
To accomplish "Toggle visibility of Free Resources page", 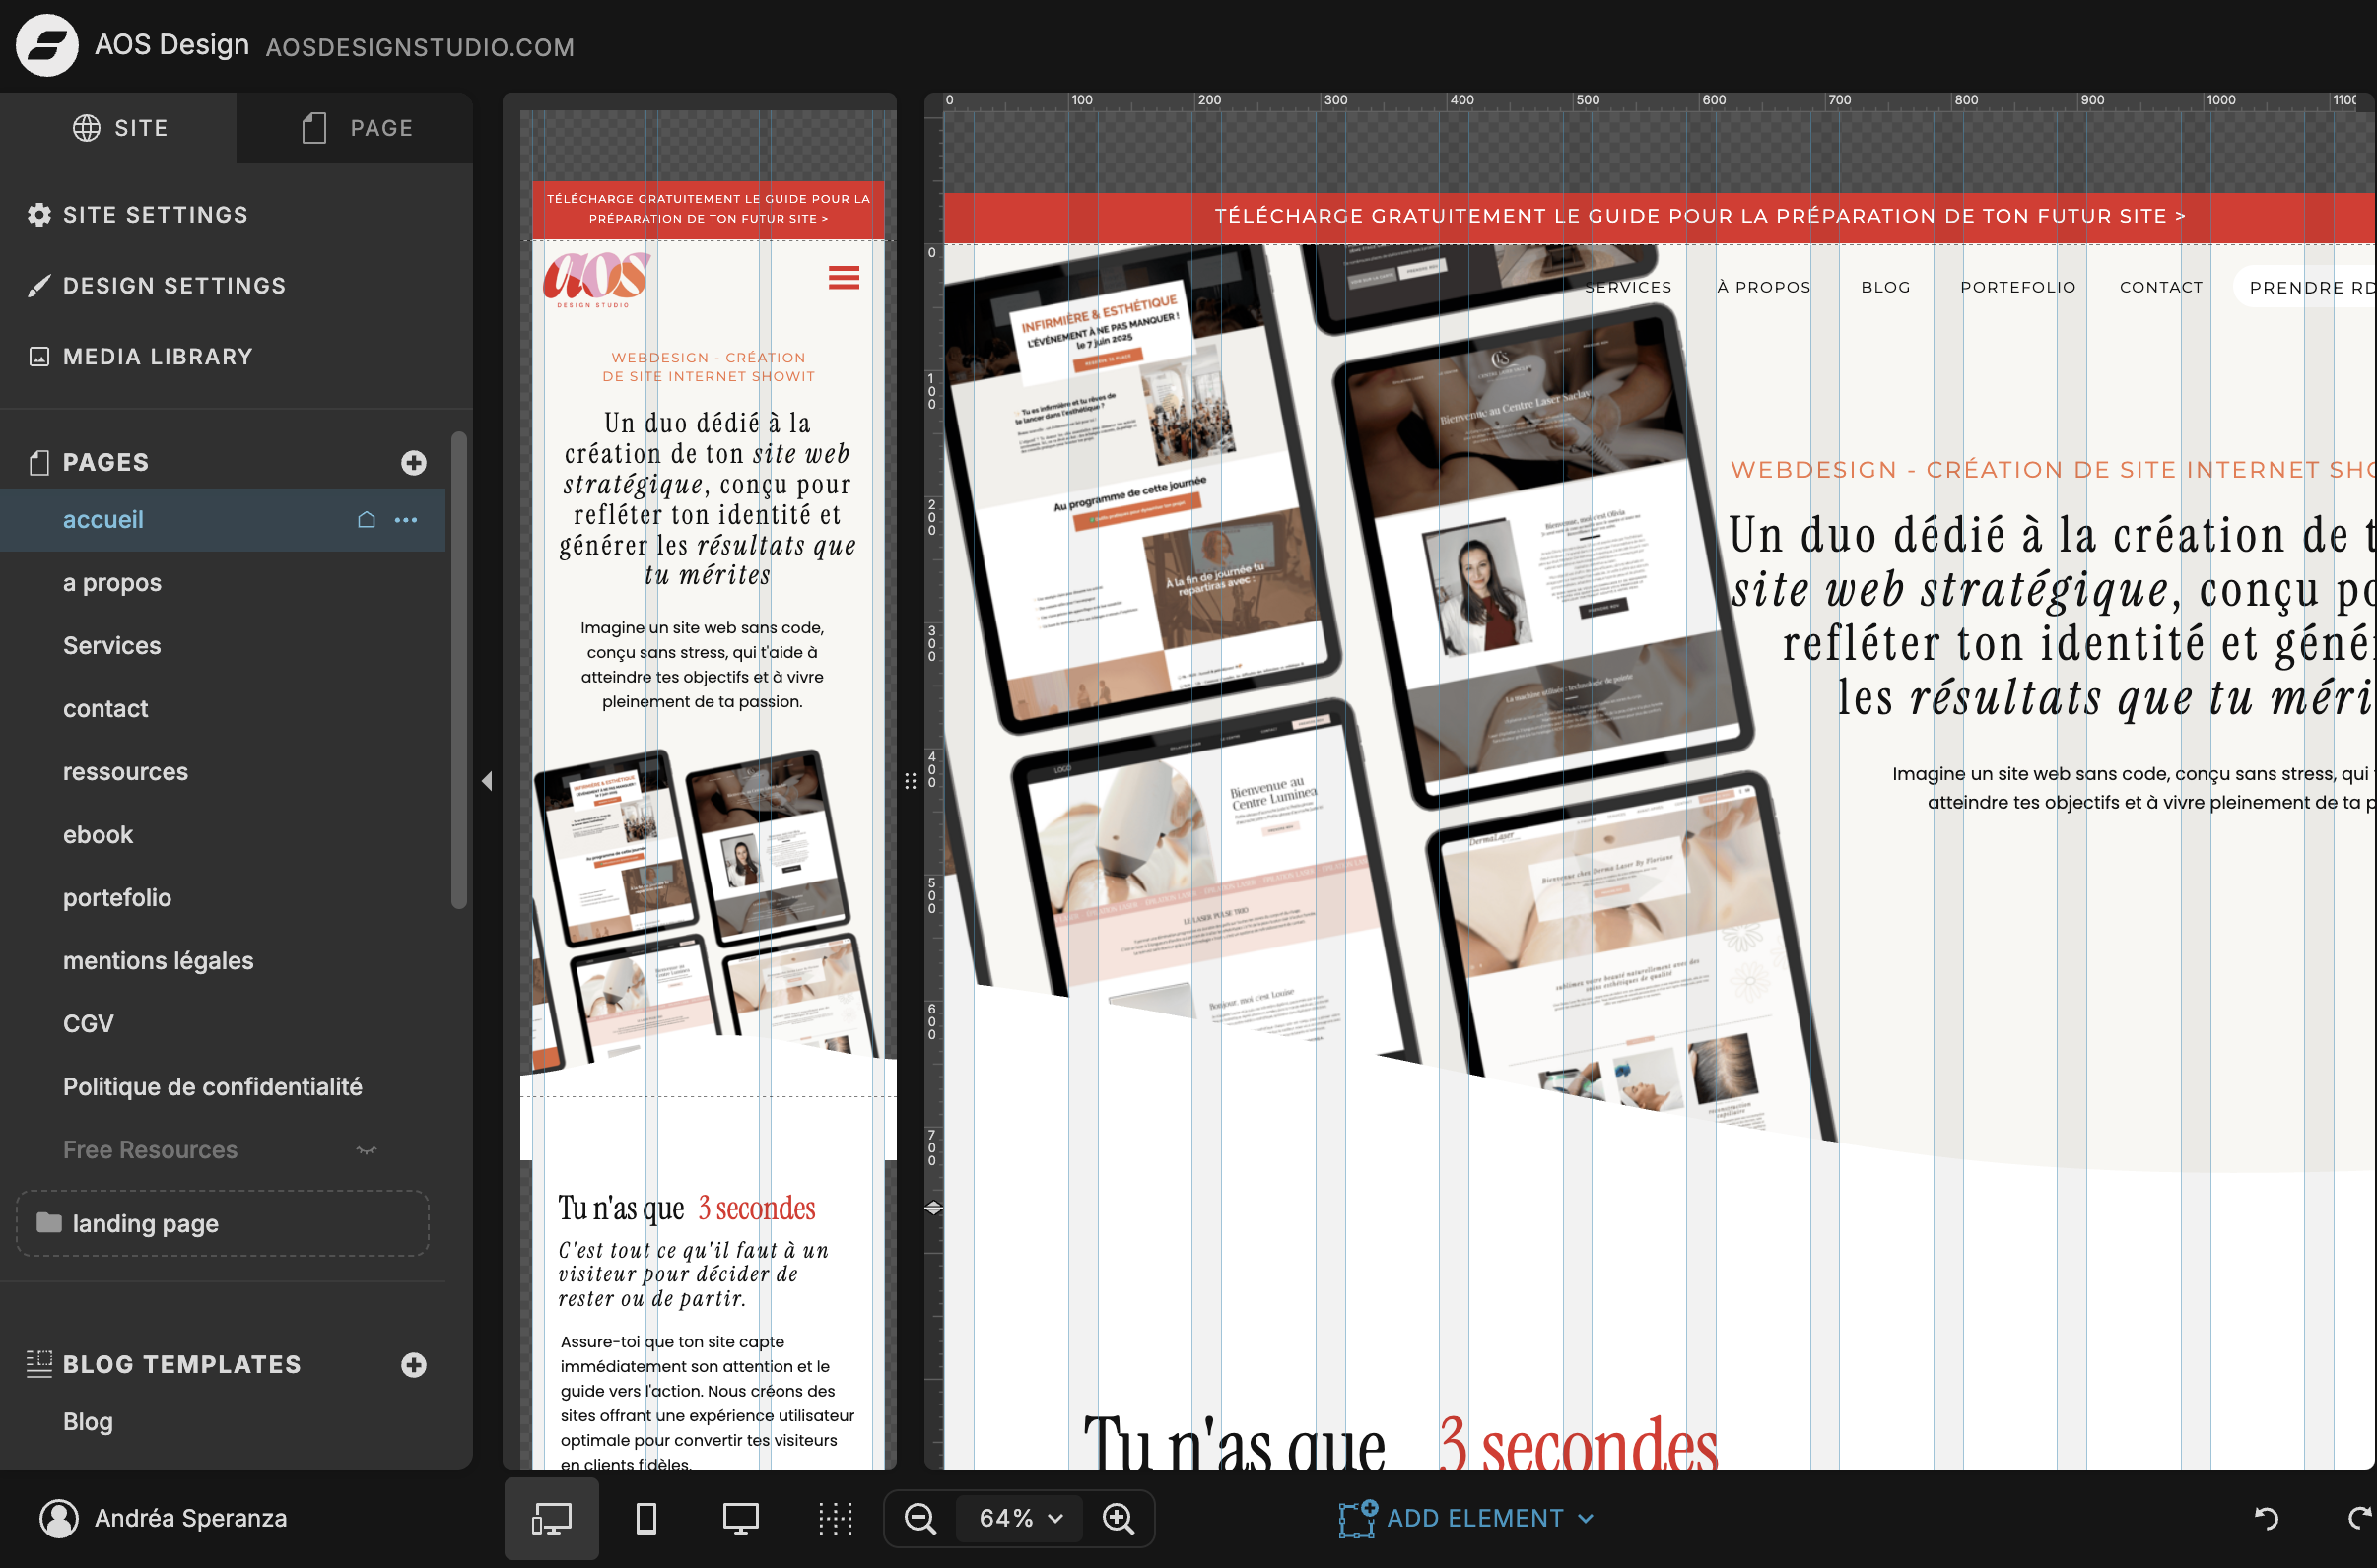I will coord(367,1150).
